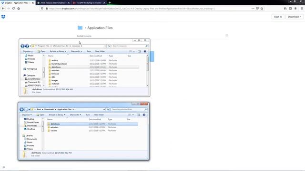305x171 pixels.
Task: Click Burn in the resources window toolbar
Action: 89,51
